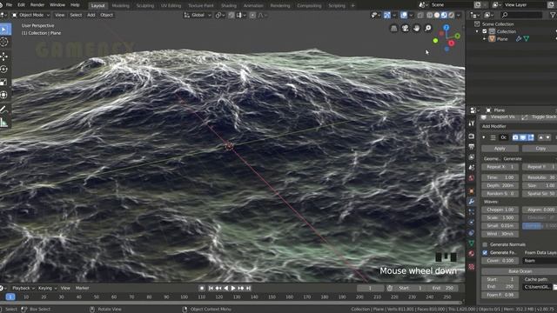Image resolution: width=557 pixels, height=313 pixels.
Task: Jump to the timeline end frame
Action: [x=248, y=288]
